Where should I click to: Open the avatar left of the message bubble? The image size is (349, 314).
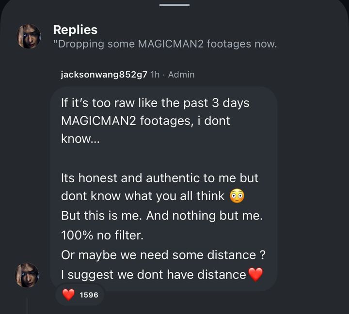[x=28, y=275]
